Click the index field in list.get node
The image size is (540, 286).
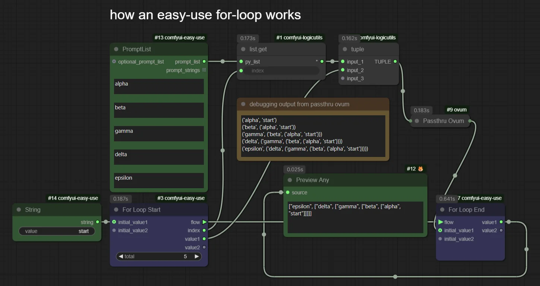click(282, 71)
